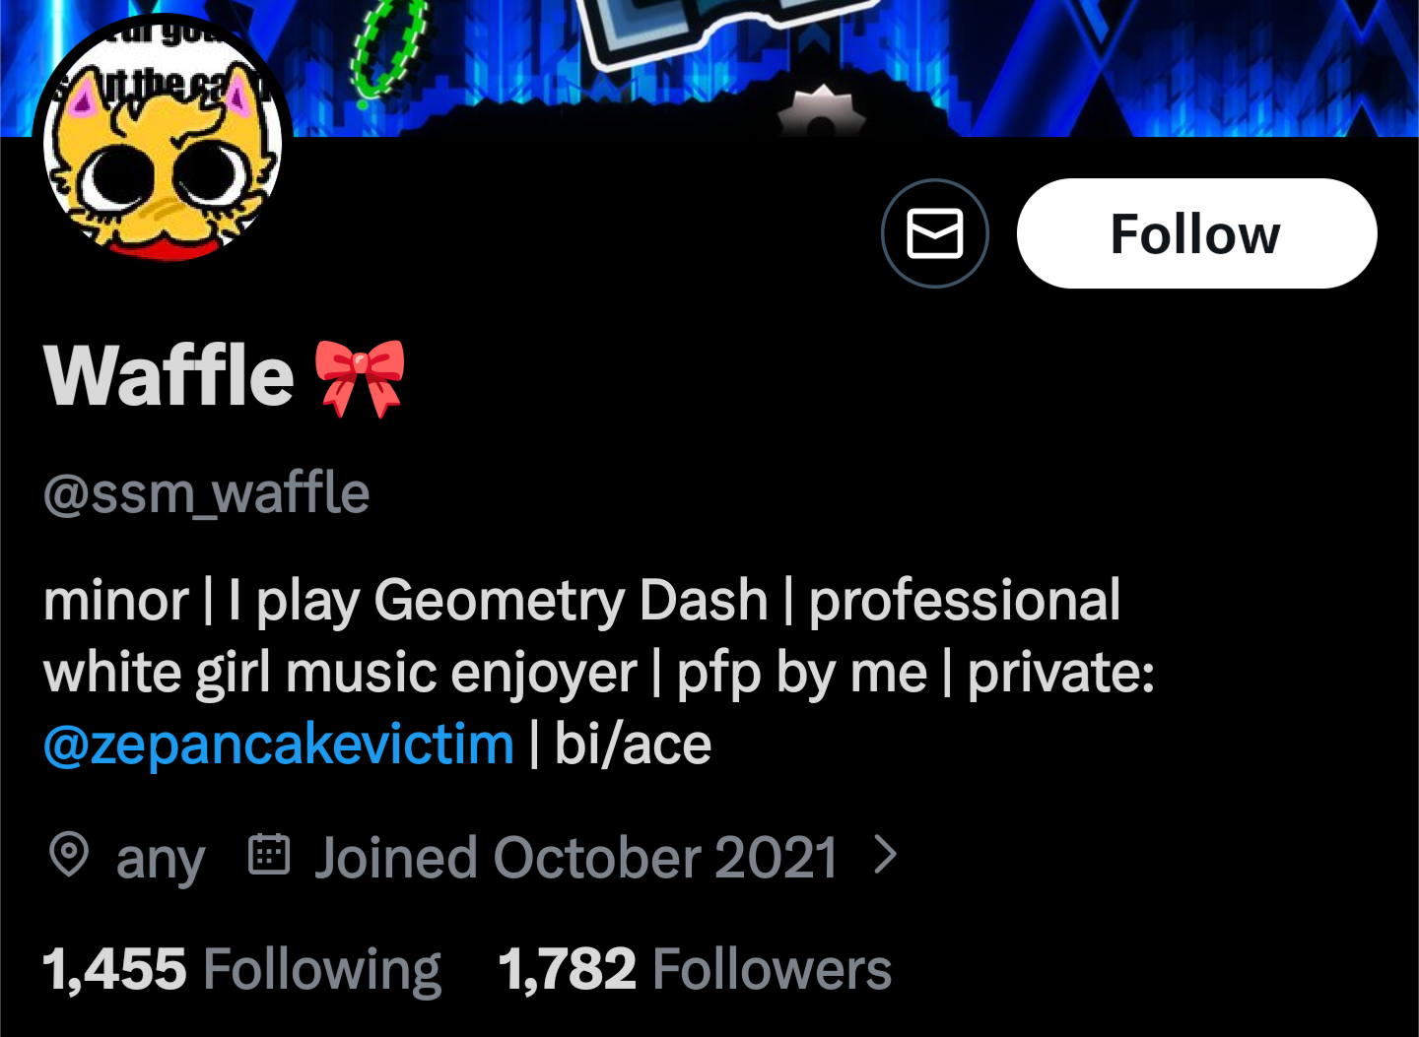
Task: Expand the joined date chevron arrow
Action: click(x=885, y=855)
